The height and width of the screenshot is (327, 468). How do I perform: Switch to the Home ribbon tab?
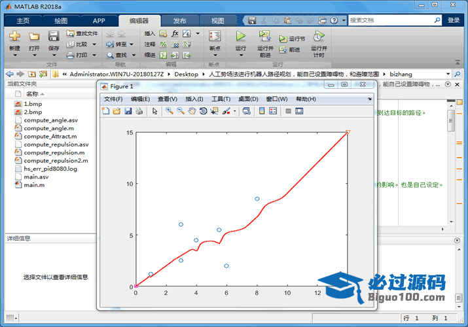coord(23,20)
